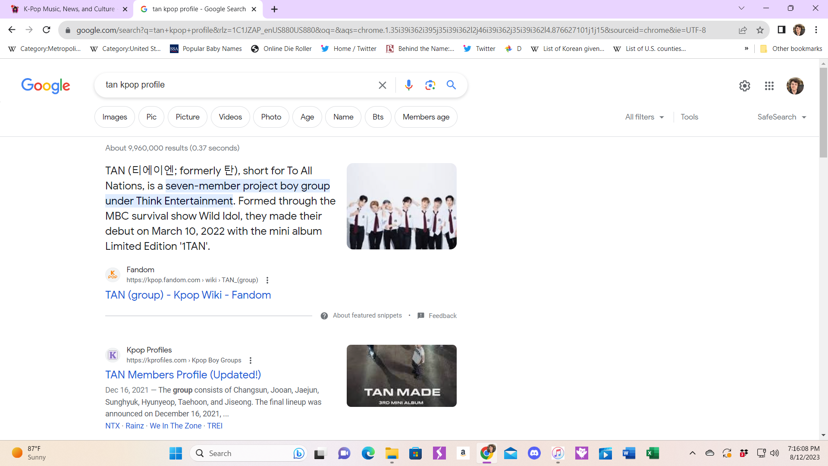This screenshot has height=466, width=828.
Task: Open Microsoft Store from taskbar
Action: pos(416,453)
